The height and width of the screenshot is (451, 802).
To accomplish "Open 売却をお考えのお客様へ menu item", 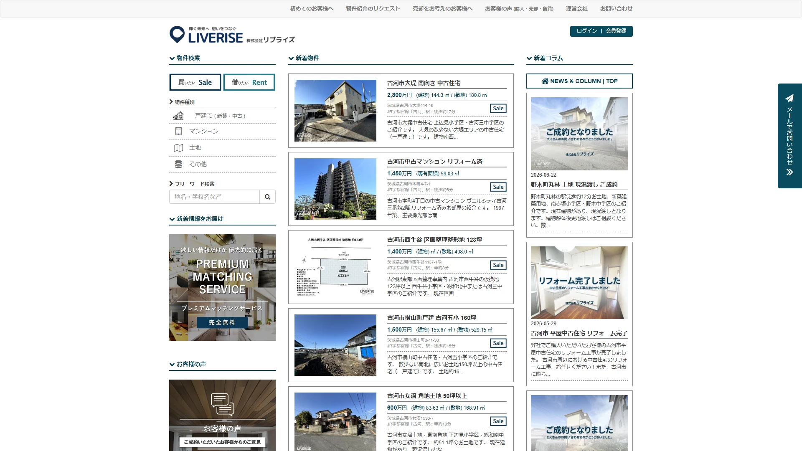I will point(443,8).
